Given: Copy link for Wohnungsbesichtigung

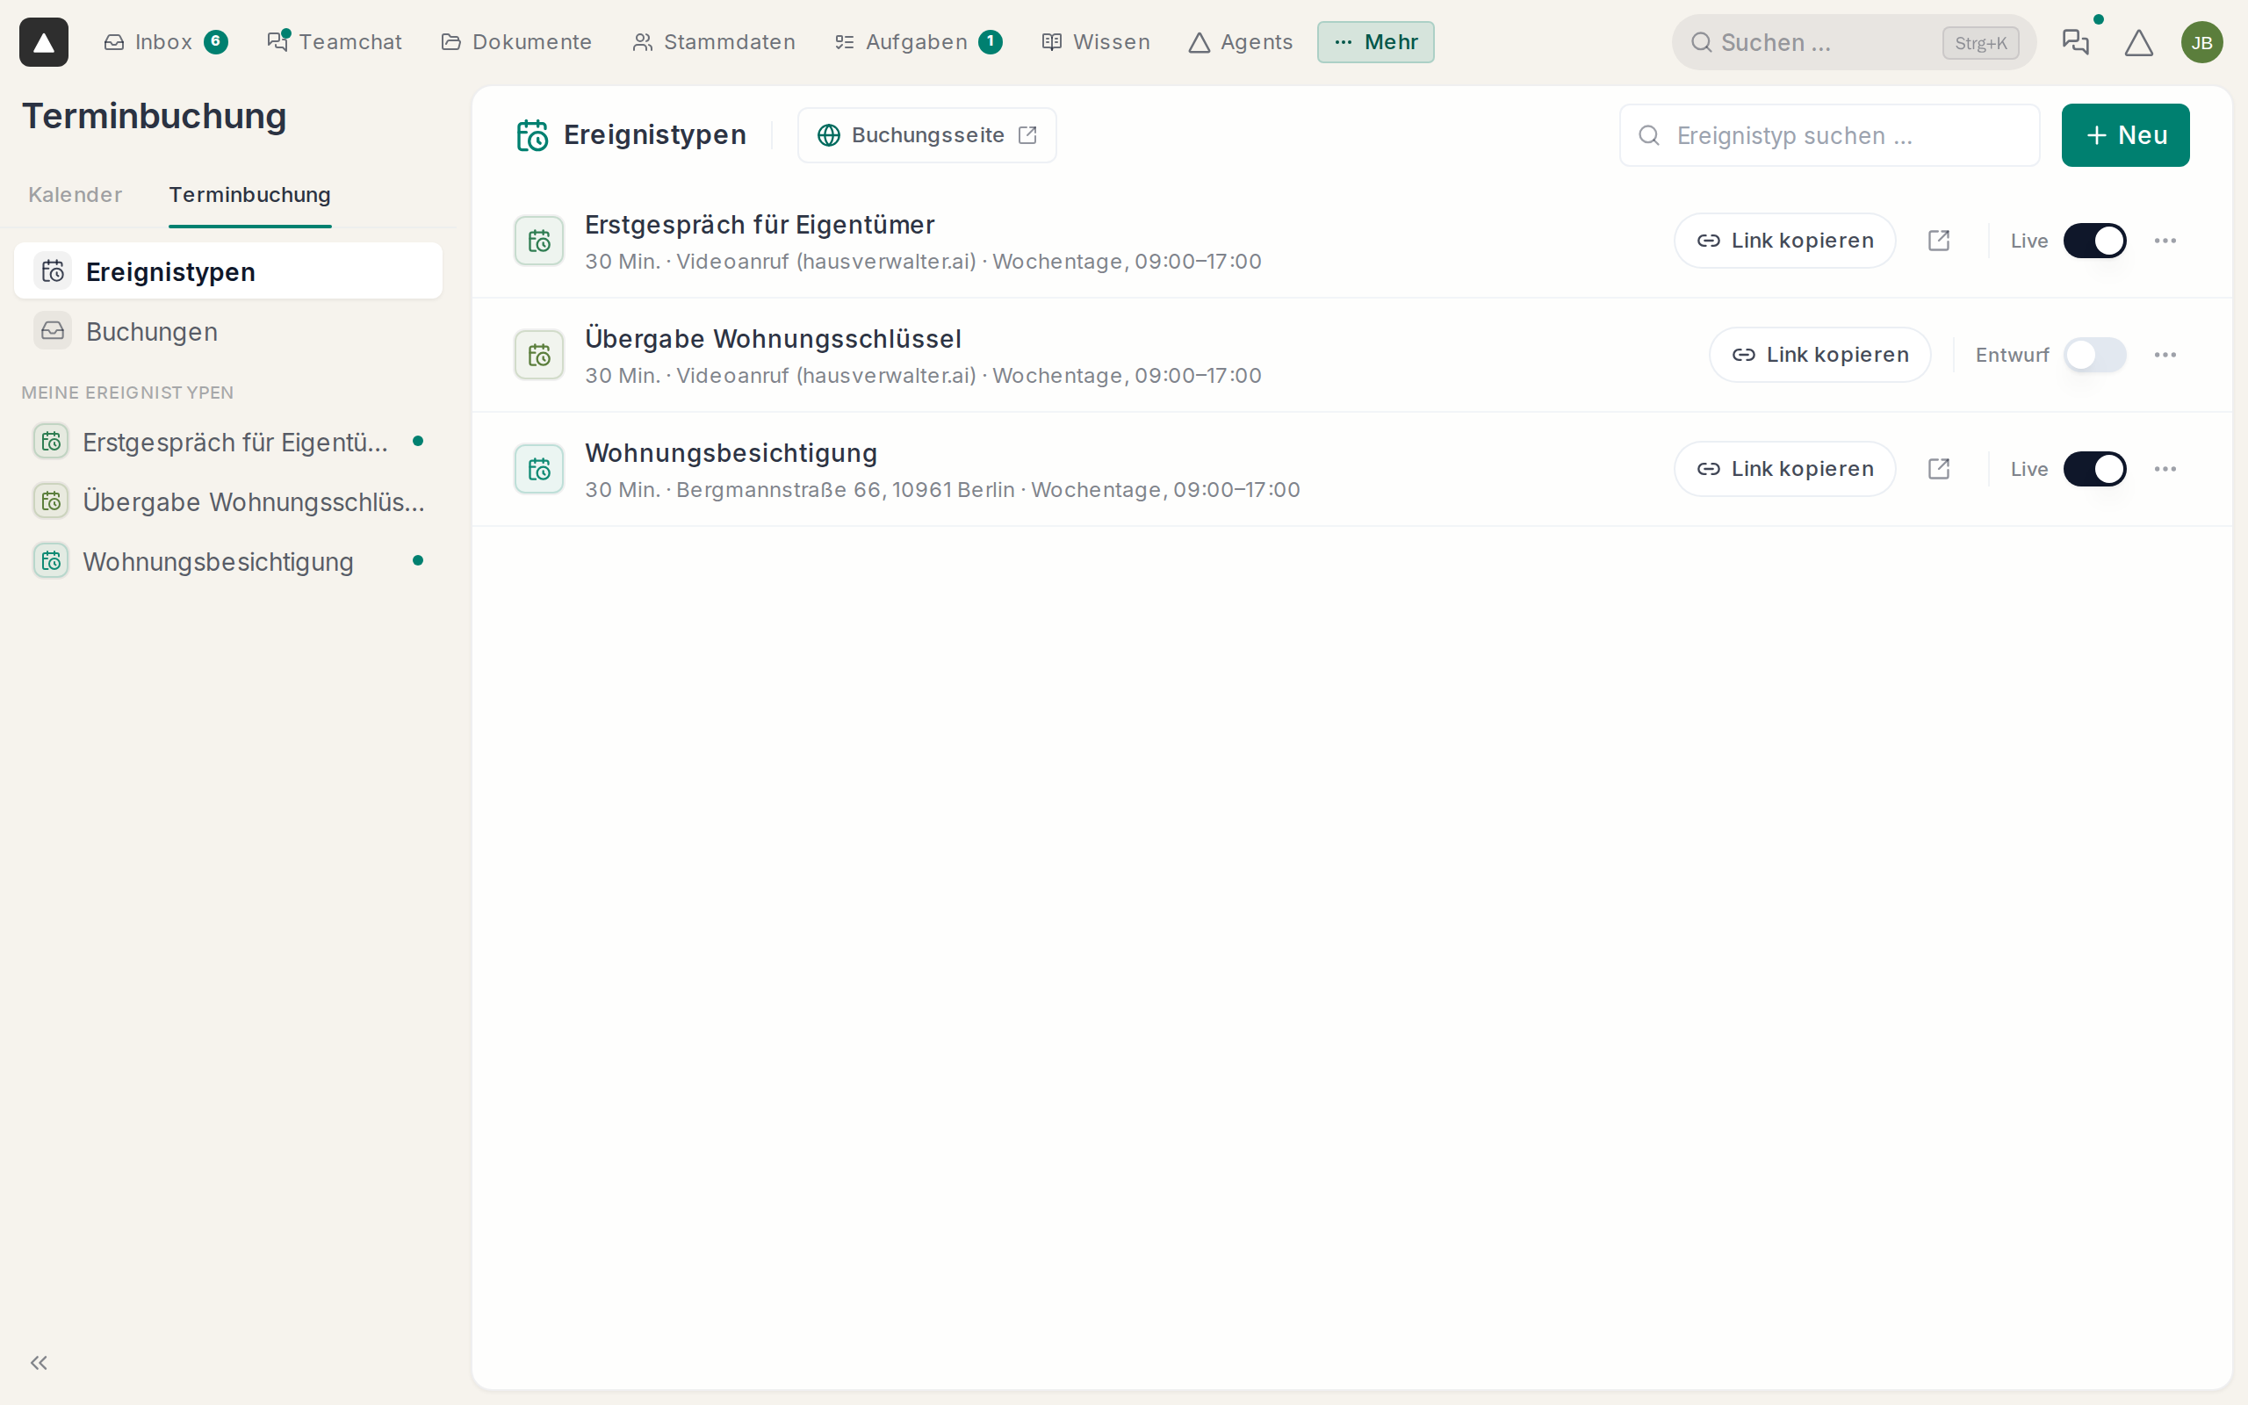Looking at the screenshot, I should [x=1784, y=469].
